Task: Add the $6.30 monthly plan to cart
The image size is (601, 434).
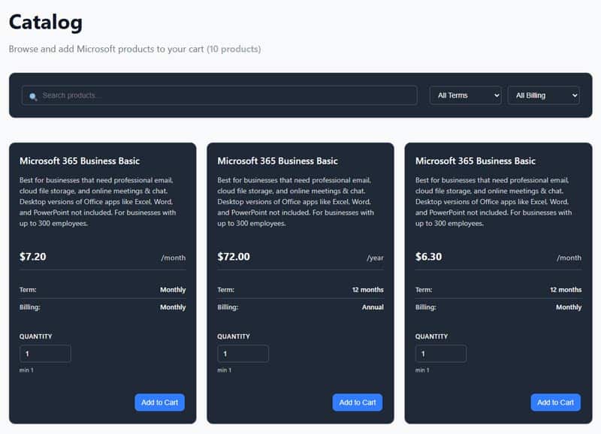Action: 555,402
